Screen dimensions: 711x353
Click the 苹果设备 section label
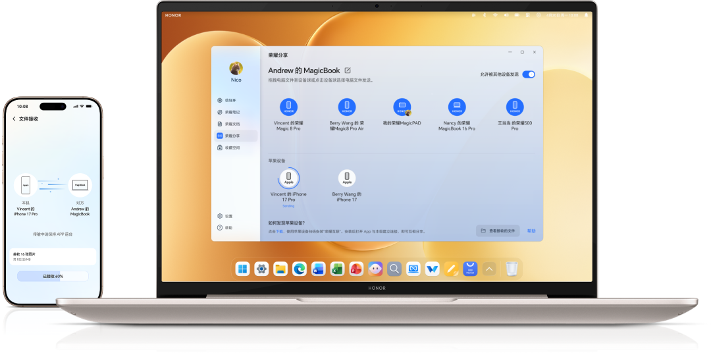click(x=277, y=161)
